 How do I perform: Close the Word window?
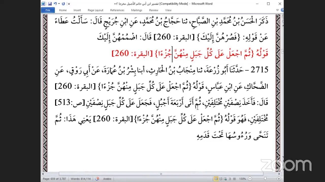pos(280,4)
